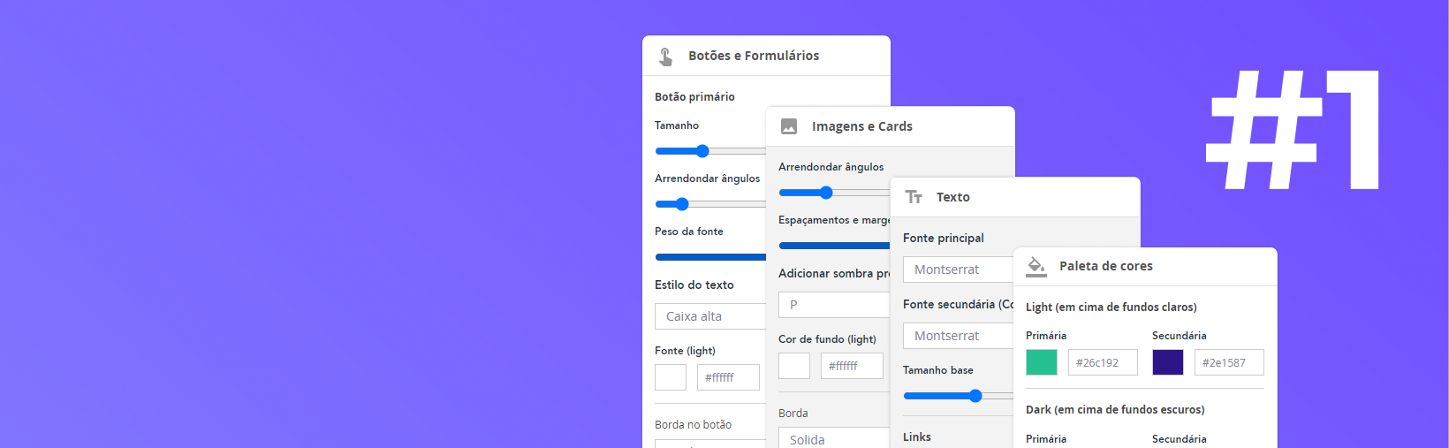Open the Estilo do texto "Caixa alta" dropdown
The width and height of the screenshot is (1449, 448).
(x=710, y=316)
